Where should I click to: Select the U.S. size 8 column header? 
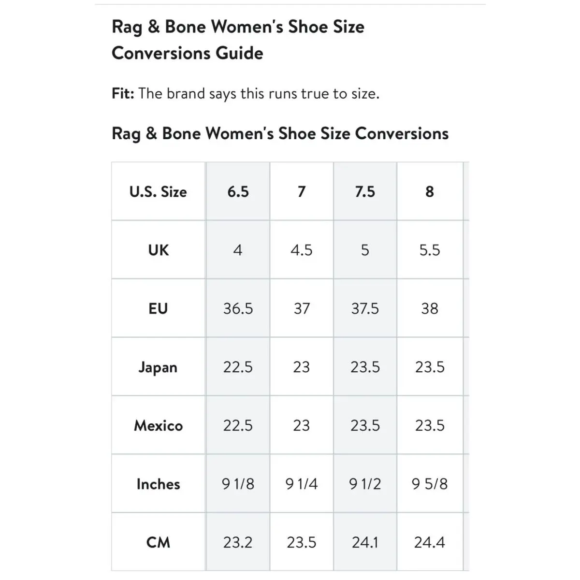(x=430, y=192)
